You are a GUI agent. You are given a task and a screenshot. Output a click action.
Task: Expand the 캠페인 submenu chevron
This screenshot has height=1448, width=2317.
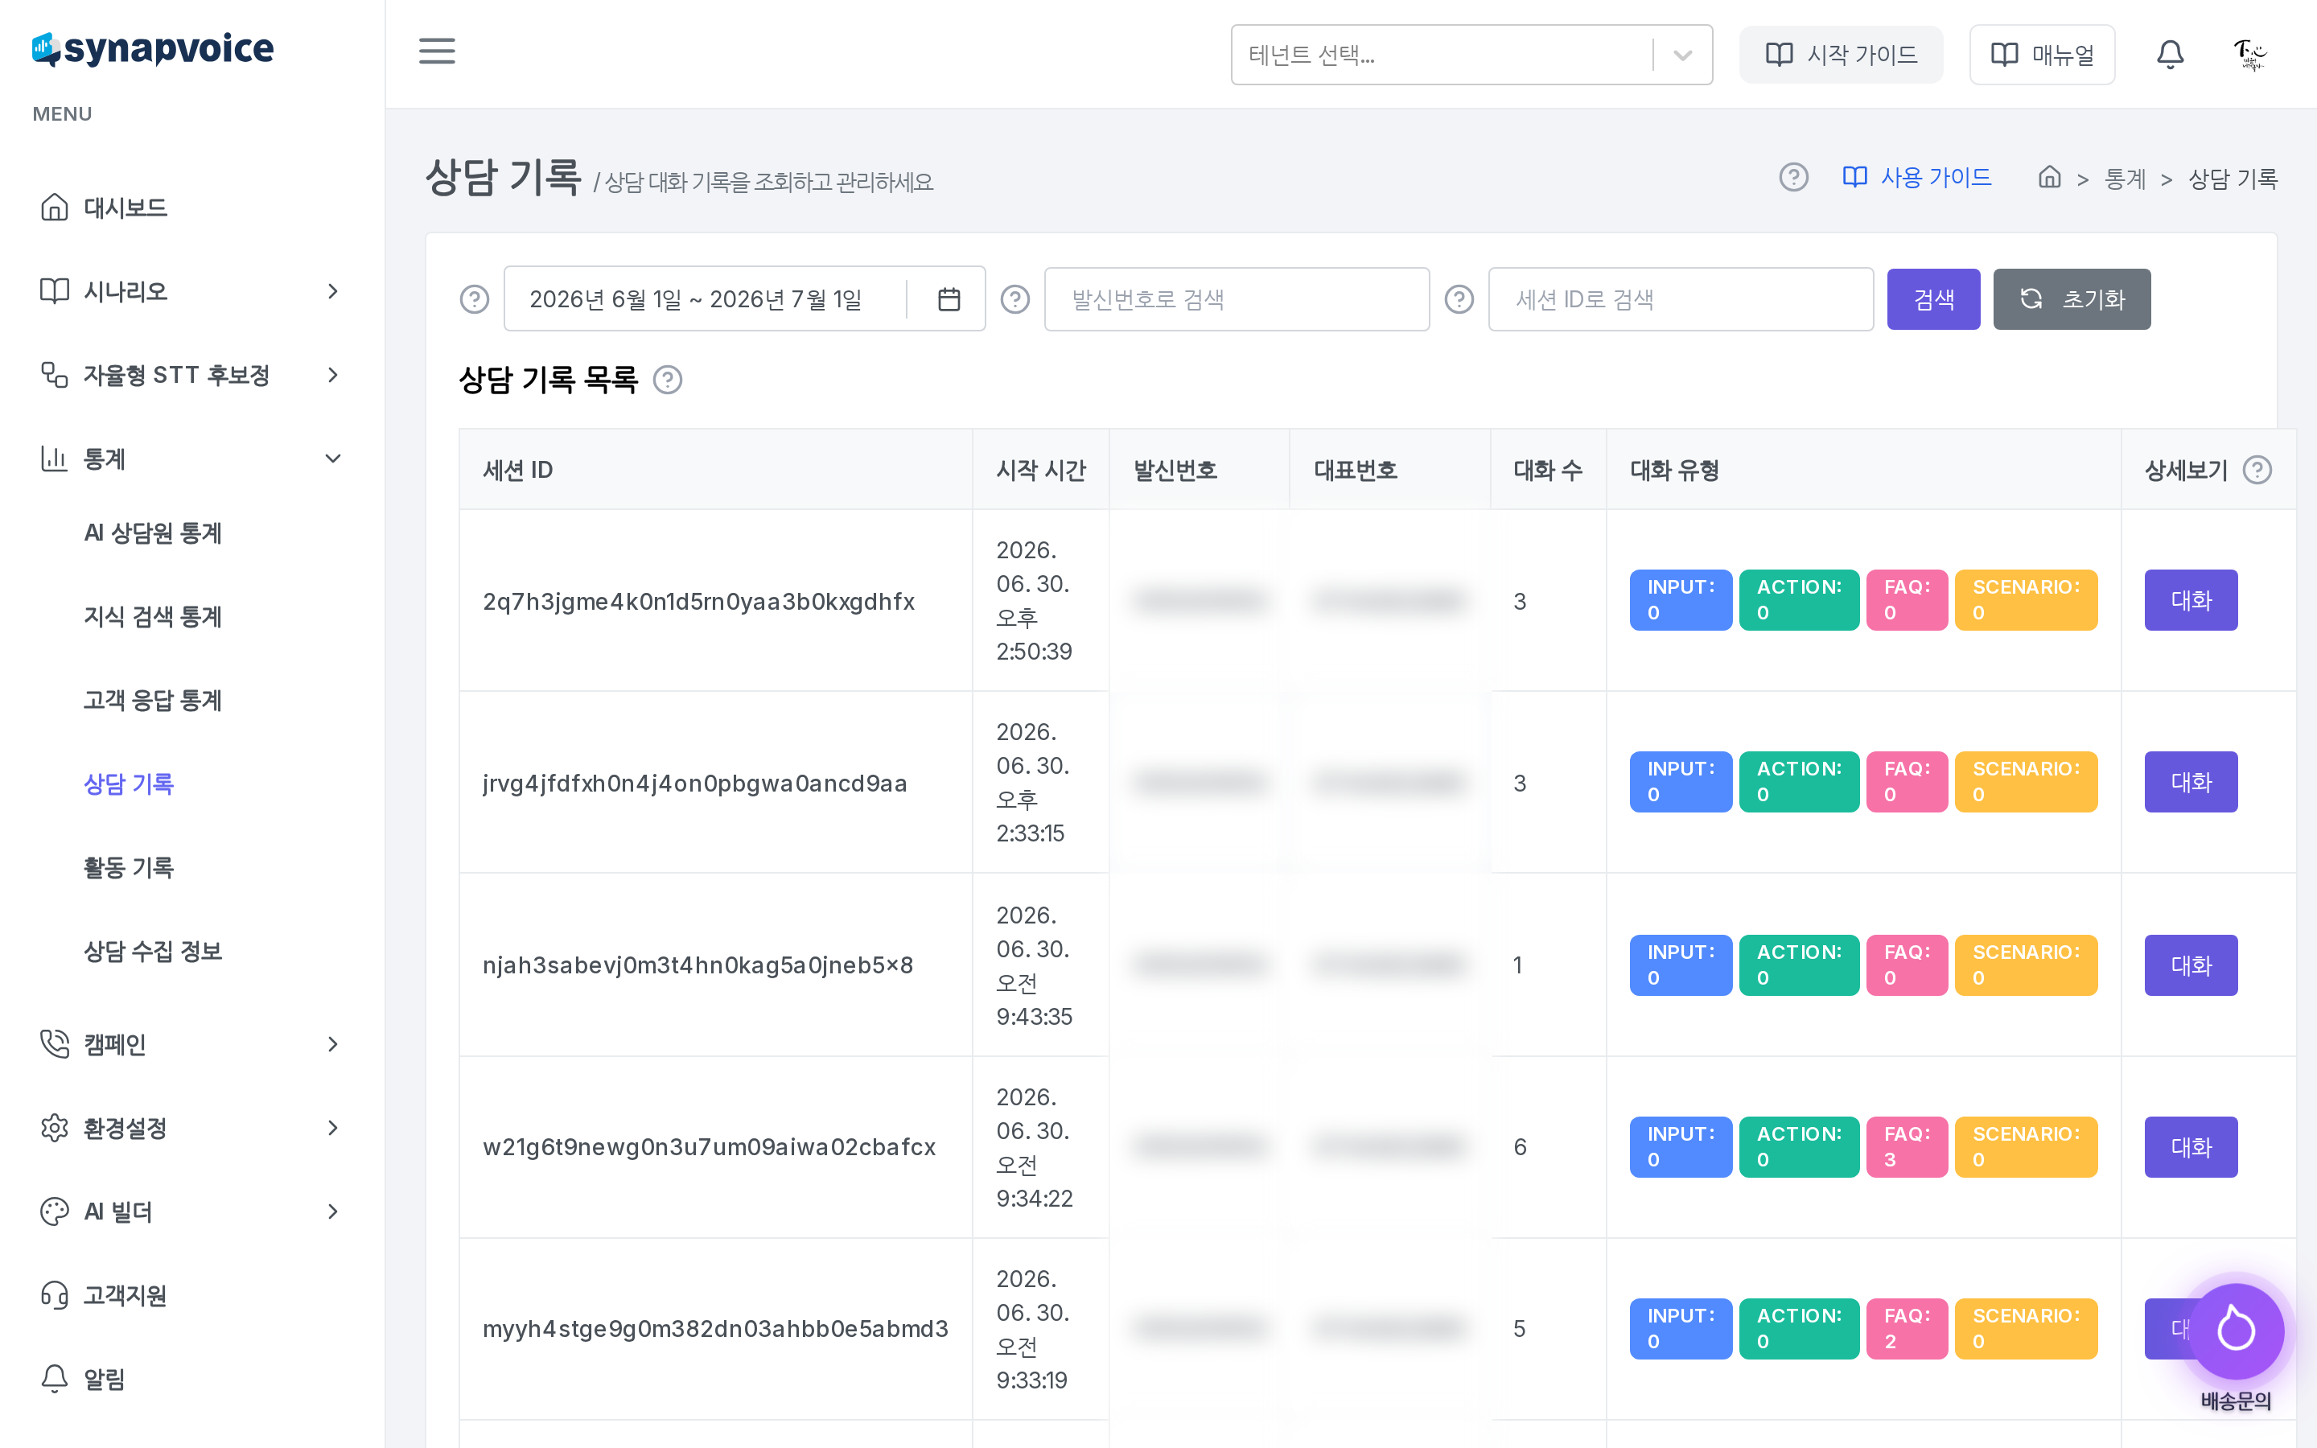point(332,1044)
